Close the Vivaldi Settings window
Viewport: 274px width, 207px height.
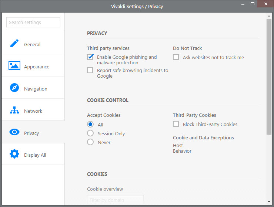coord(265,4)
